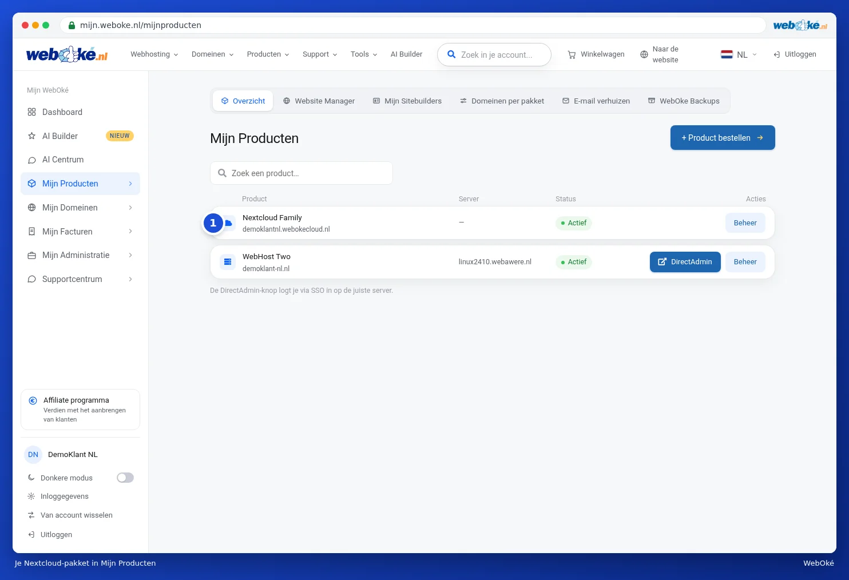Click the WebHost Two server icon

coord(228,262)
